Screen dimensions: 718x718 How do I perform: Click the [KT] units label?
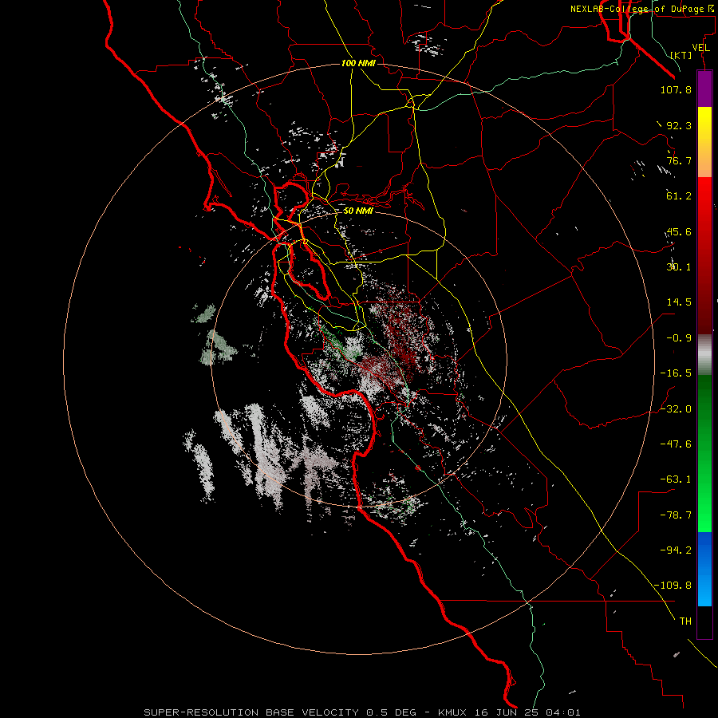point(681,55)
